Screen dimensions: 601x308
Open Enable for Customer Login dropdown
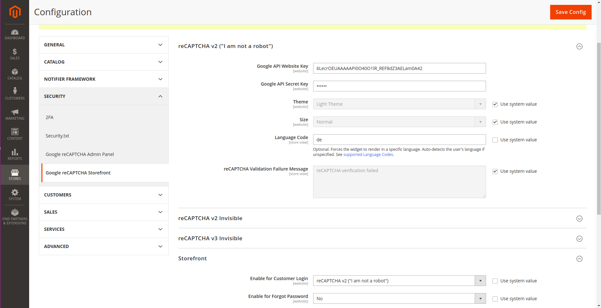tap(399, 281)
